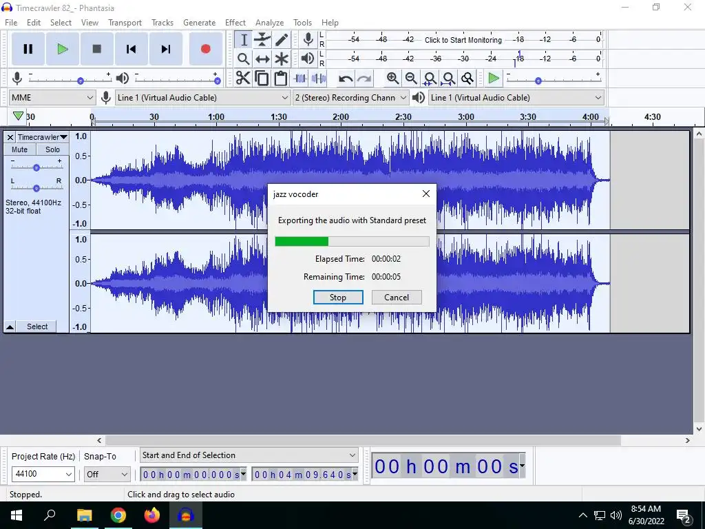
Task: Click the track Select button
Action: [37, 326]
